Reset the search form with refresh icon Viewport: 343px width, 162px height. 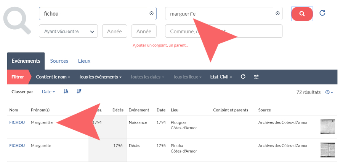[x=322, y=13]
